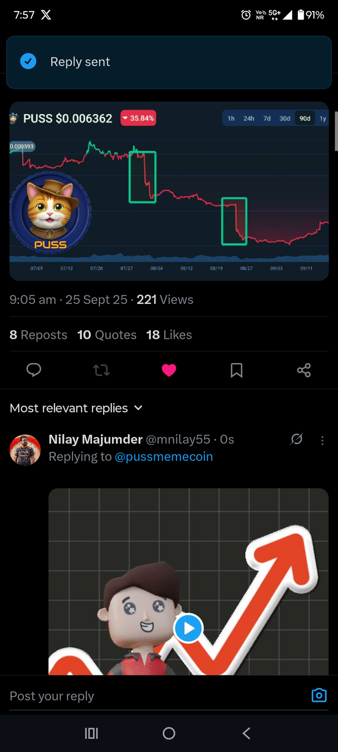This screenshot has width=338, height=752.
Task: Open Nilay Majumder's profile name
Action: (96, 439)
